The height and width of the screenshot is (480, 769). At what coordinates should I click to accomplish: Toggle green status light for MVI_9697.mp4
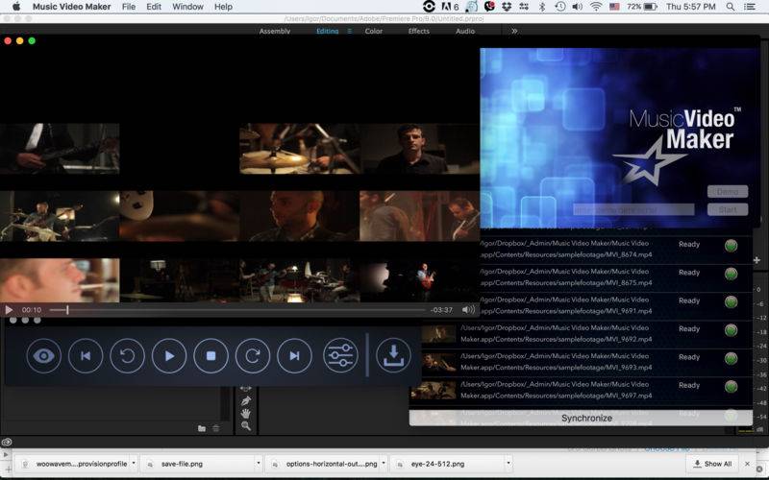tap(731, 387)
